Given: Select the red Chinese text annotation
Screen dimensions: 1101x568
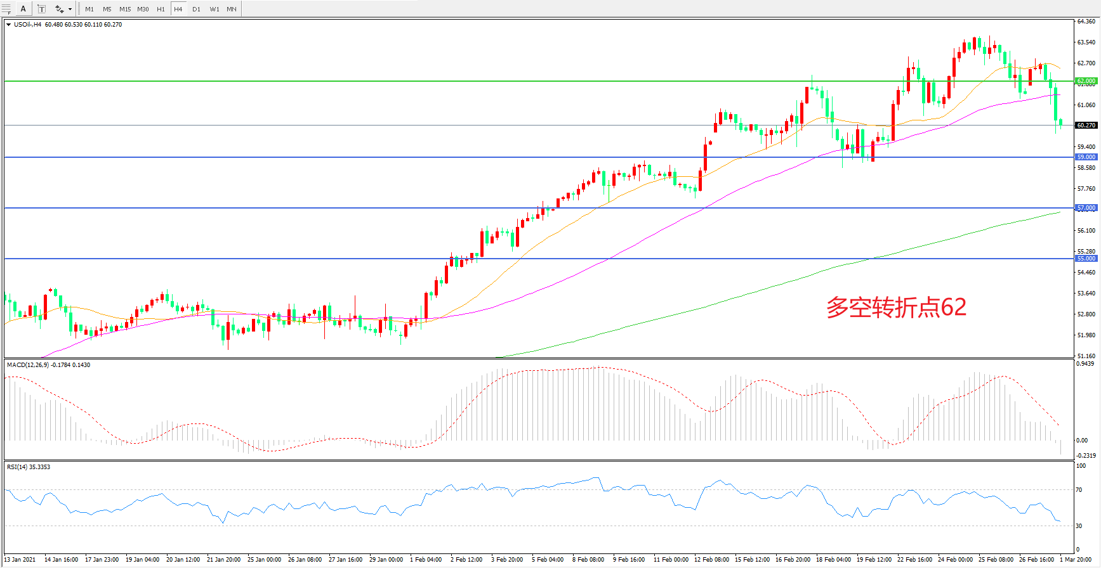Looking at the screenshot, I should (x=895, y=307).
